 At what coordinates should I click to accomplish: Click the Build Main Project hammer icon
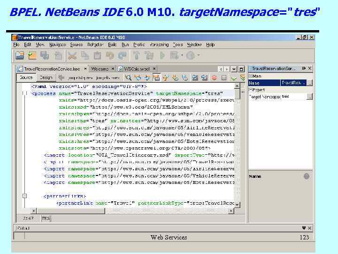point(137,56)
